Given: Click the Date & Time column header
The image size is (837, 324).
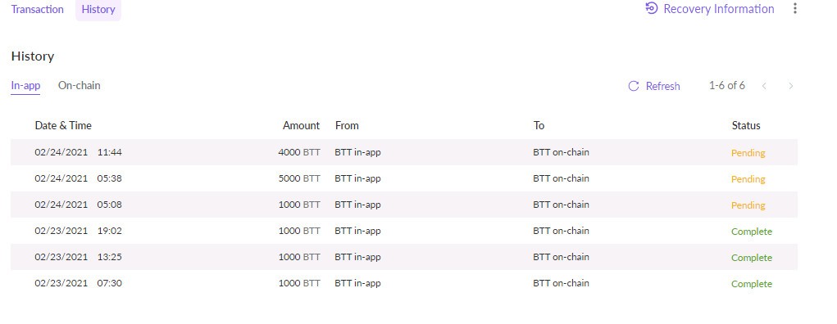Looking at the screenshot, I should pyautogui.click(x=63, y=126).
